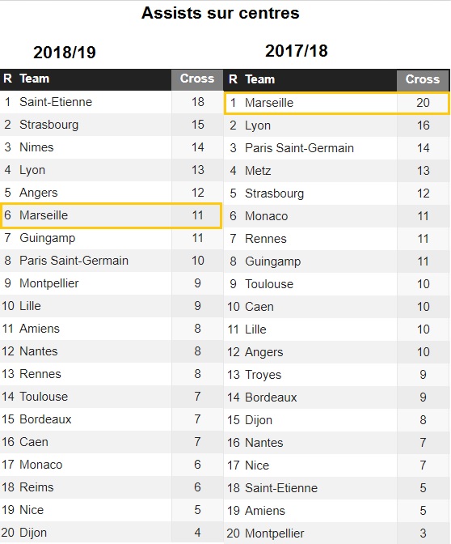Select Reims in the 2018/19 table
Image resolution: width=451 pixels, height=544 pixels.
[x=36, y=487]
